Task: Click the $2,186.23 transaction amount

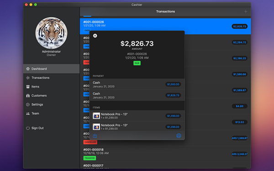Action: (240, 58)
